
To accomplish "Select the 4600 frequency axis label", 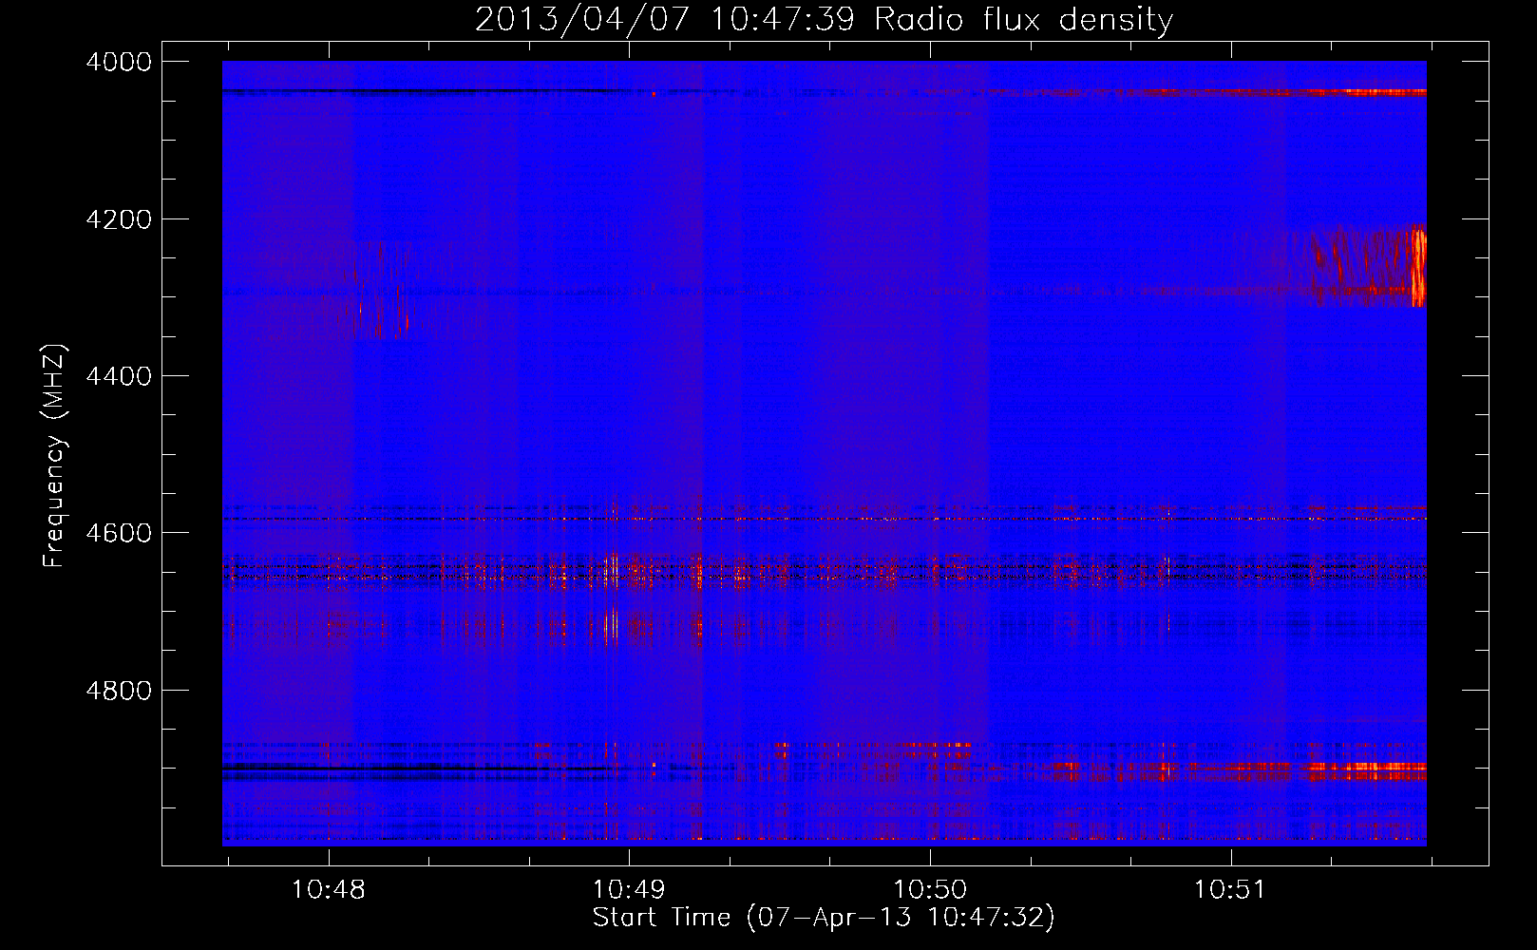I will point(118,533).
